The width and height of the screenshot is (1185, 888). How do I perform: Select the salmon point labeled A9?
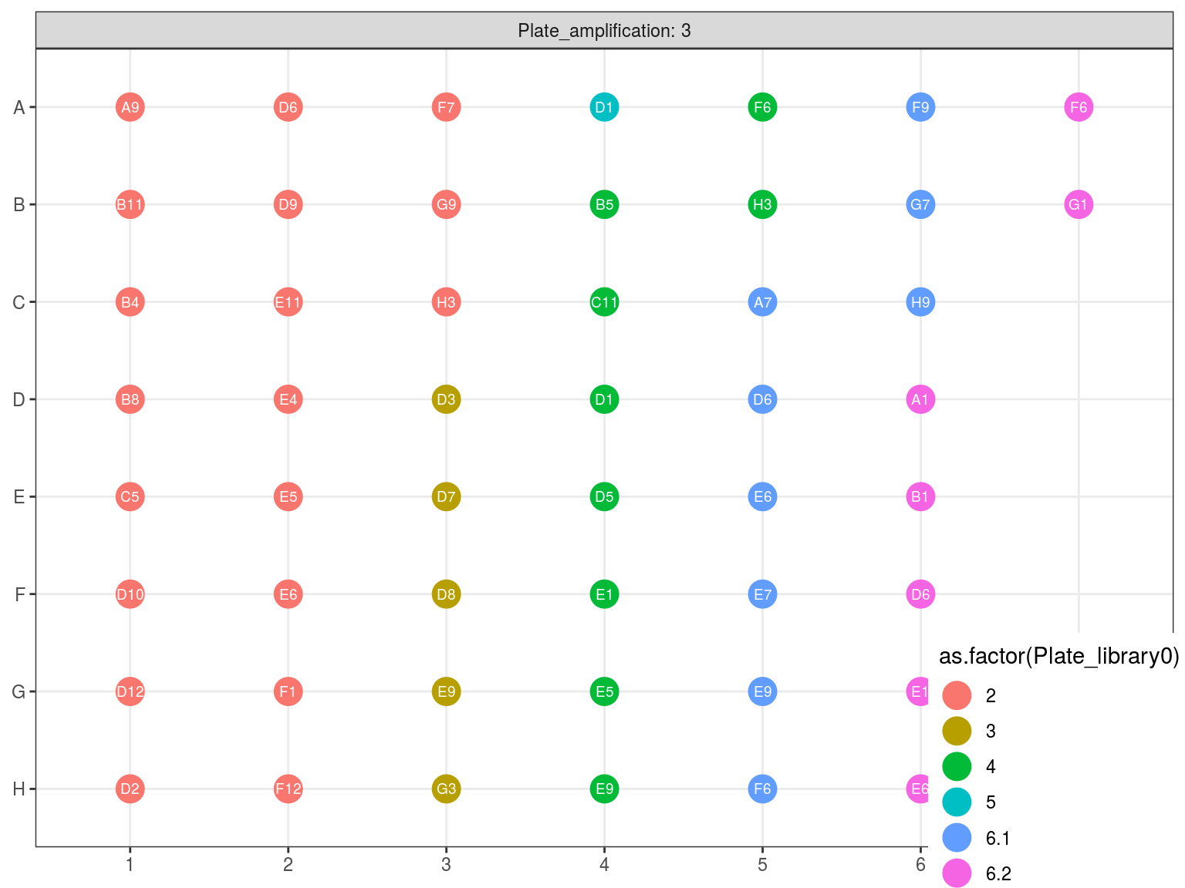[x=130, y=107]
